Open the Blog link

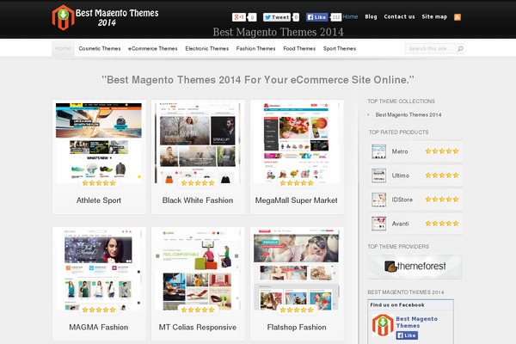coord(371,16)
